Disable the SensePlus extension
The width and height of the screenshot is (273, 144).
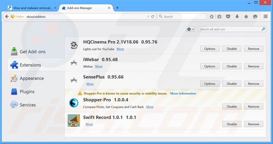[232, 84]
